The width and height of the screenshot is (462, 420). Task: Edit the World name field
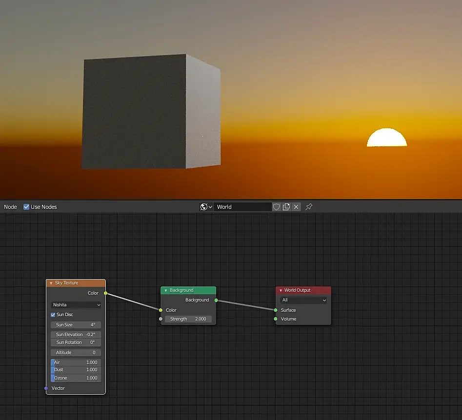(x=243, y=207)
